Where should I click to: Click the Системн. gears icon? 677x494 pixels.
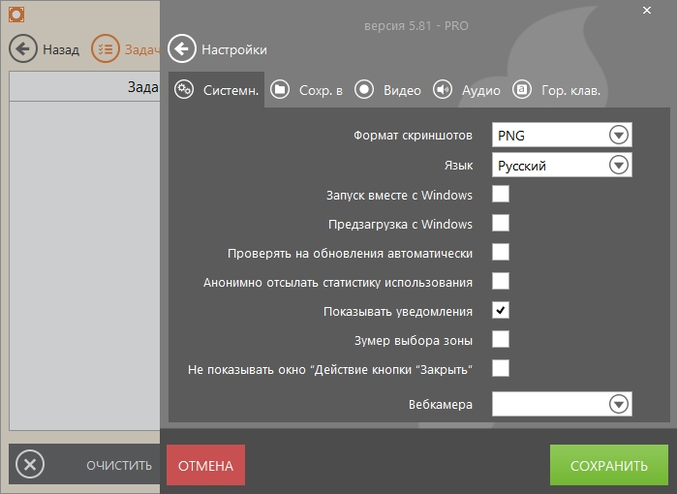point(184,89)
